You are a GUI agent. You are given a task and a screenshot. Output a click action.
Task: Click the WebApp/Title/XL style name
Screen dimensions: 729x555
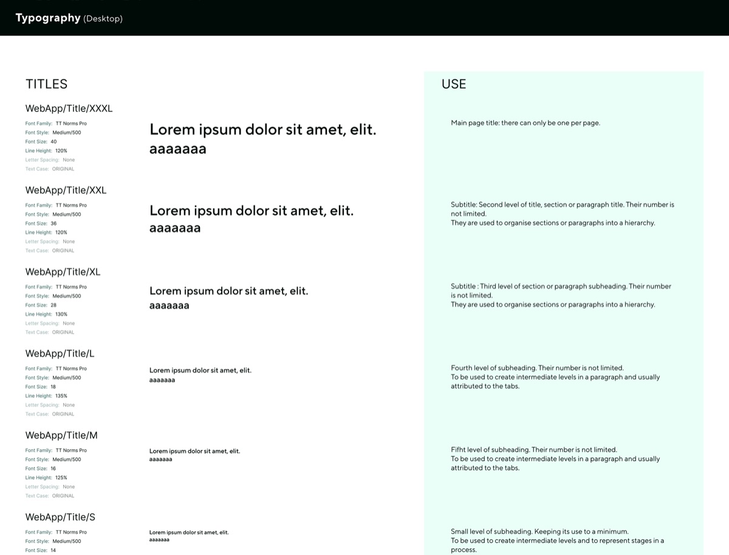click(63, 272)
